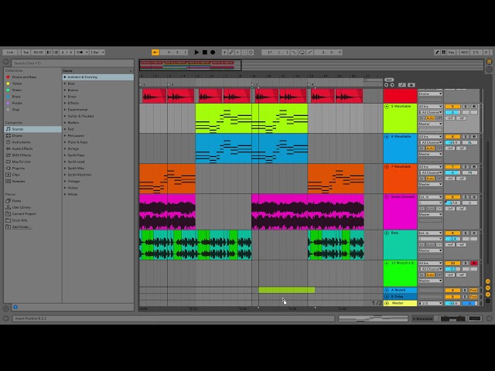Viewport: 495px width, 371px height.
Task: Solo the Bass track
Action: 466,233
